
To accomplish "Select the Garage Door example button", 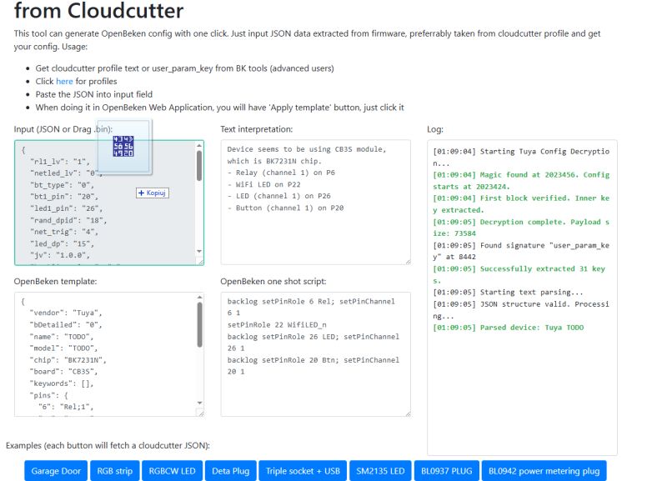I will pos(55,470).
